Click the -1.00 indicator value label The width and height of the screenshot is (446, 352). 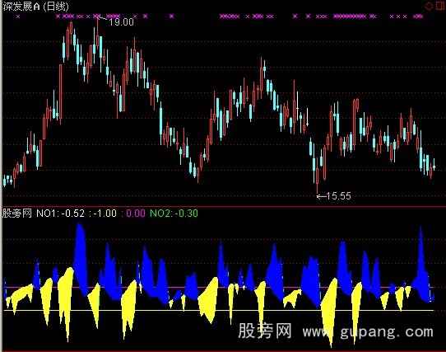tap(105, 214)
